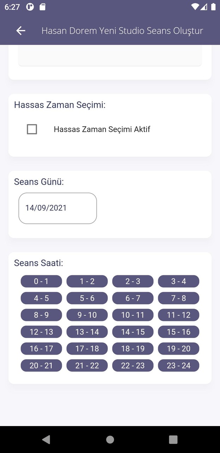Select the 9 - 10 session hour
The height and width of the screenshot is (453, 220).
pos(87,315)
